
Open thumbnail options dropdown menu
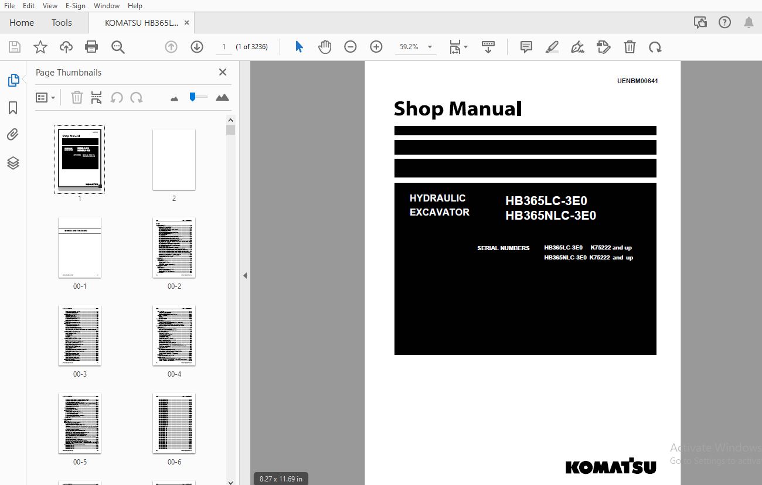point(45,97)
